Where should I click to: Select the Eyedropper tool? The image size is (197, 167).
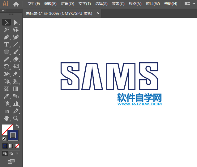point(6,96)
